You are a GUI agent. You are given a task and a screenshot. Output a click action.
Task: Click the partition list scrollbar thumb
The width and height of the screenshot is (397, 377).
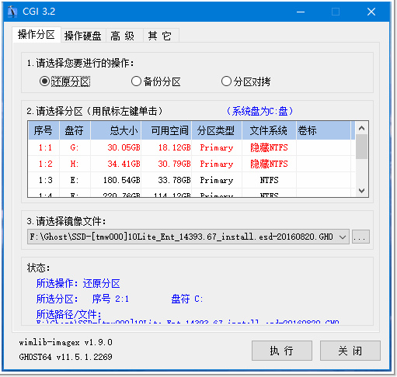coord(362,147)
